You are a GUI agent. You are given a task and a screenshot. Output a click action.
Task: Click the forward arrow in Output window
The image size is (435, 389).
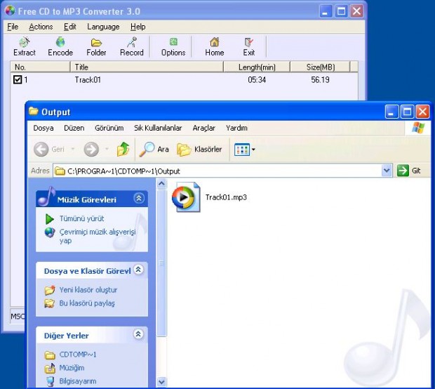pyautogui.click(x=91, y=150)
